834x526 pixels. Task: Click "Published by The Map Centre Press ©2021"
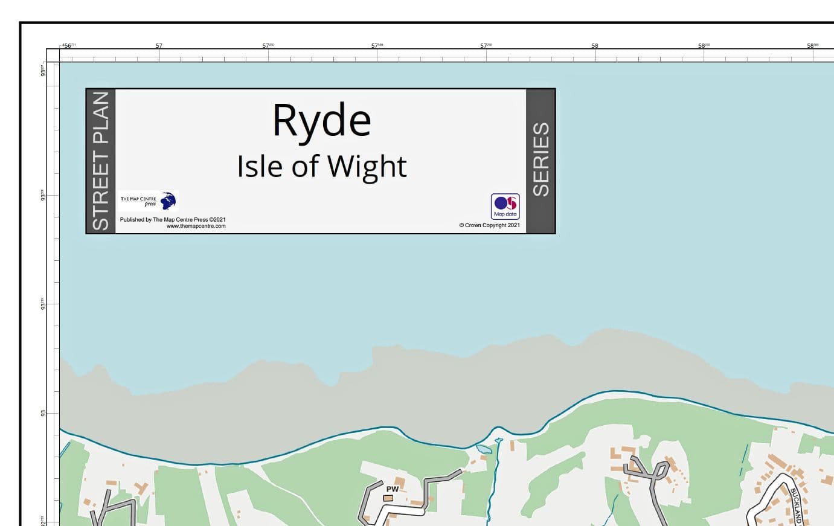pos(173,219)
